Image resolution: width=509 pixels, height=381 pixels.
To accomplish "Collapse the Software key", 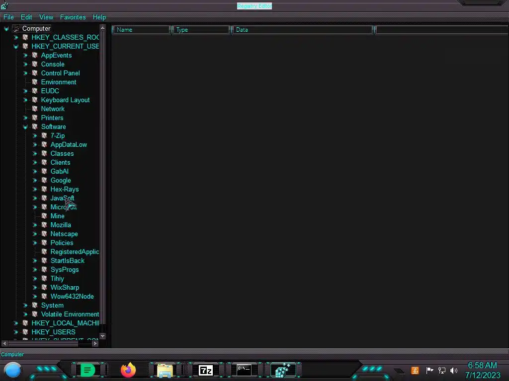I will pyautogui.click(x=25, y=127).
